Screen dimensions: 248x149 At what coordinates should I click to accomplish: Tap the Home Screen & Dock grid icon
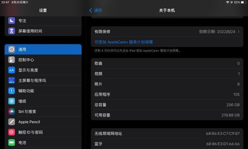pyautogui.click(x=12, y=80)
